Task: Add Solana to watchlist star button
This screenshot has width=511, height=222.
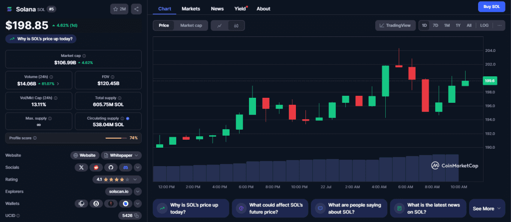Action: [x=119, y=9]
